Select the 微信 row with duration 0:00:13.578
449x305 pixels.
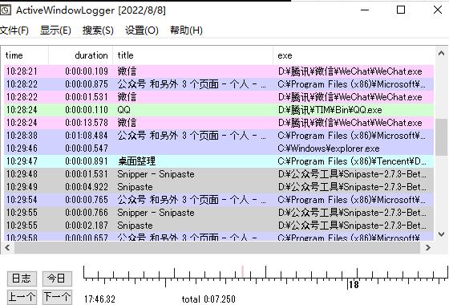point(219,123)
